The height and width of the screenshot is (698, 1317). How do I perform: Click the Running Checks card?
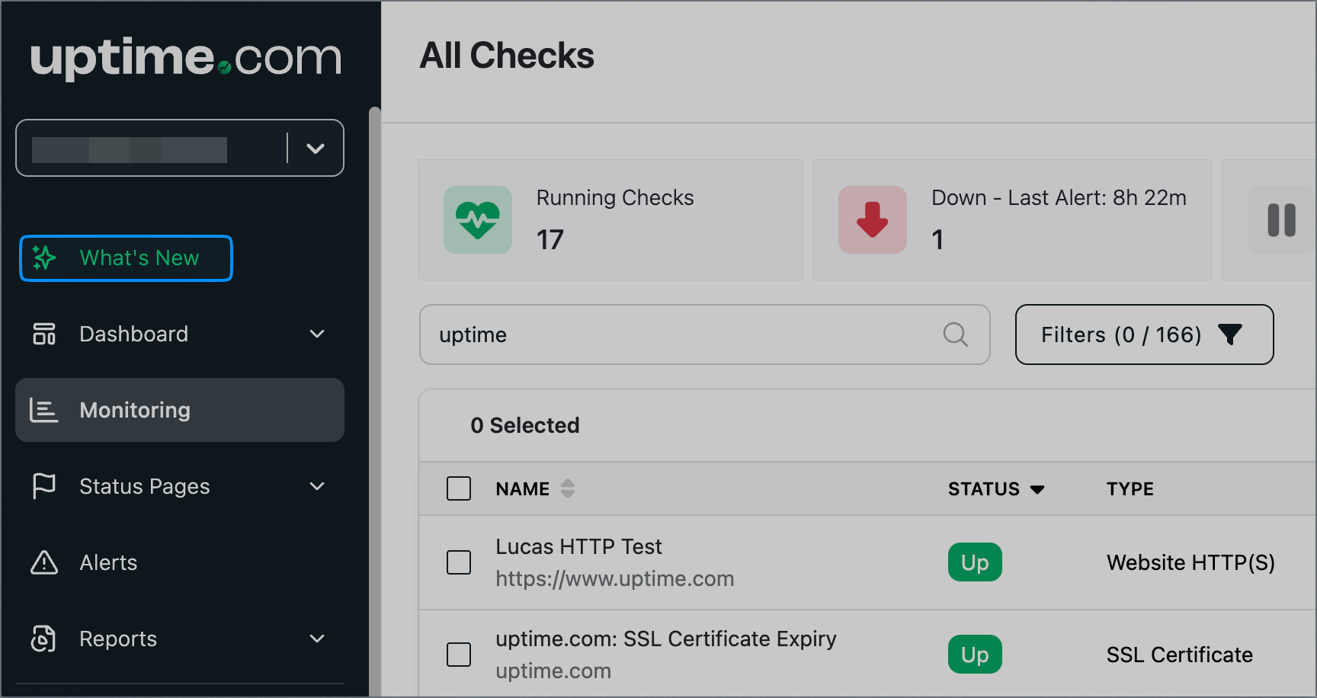610,219
